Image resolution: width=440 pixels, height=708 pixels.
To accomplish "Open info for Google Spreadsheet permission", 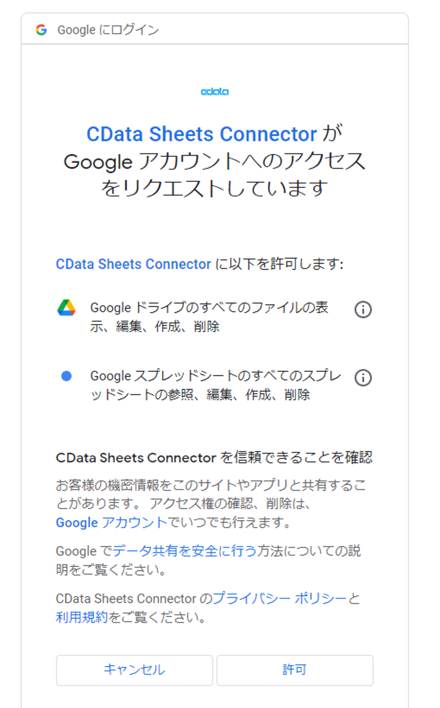I will pyautogui.click(x=363, y=378).
